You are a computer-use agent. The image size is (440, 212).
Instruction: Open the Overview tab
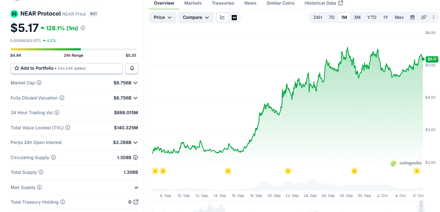coord(164,3)
